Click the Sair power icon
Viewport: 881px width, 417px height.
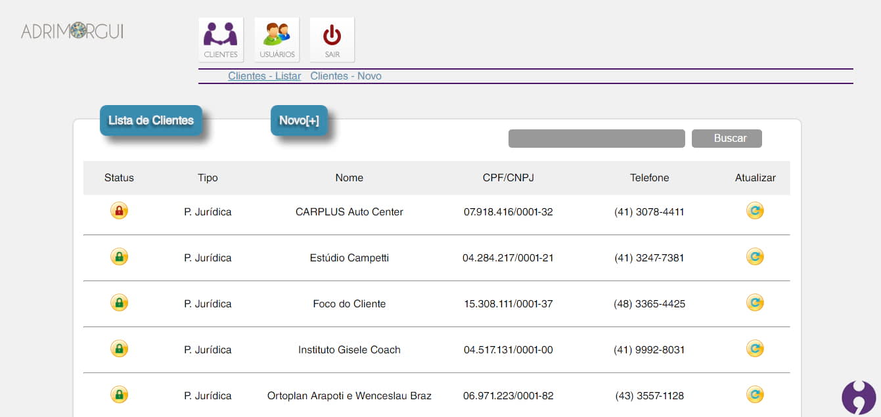pyautogui.click(x=332, y=39)
